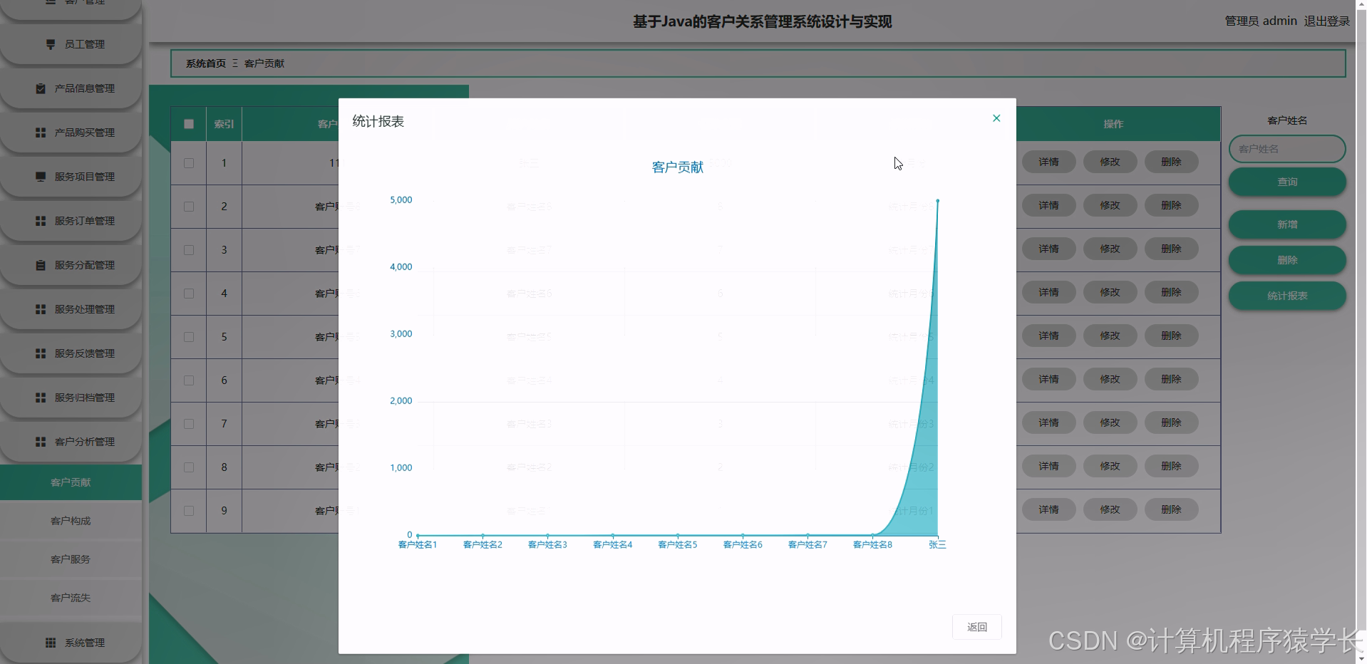
Task: Click 详情 button in row 1
Action: tap(1048, 162)
